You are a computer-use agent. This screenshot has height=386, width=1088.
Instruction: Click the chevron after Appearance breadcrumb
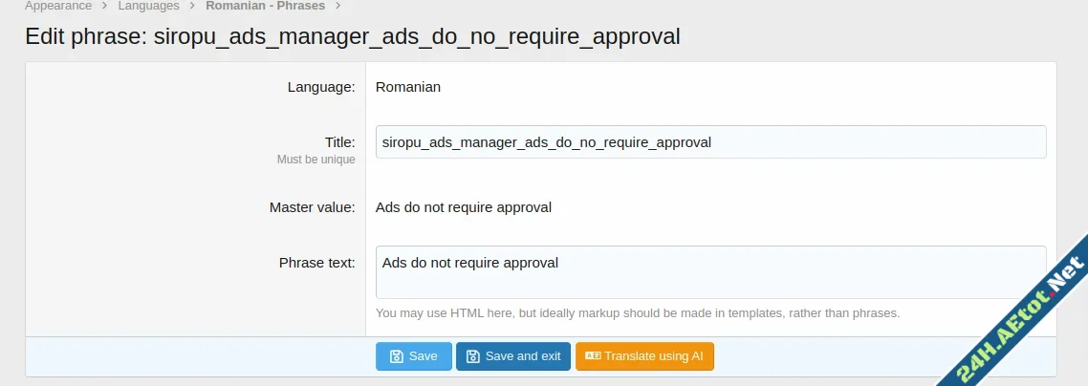[104, 6]
